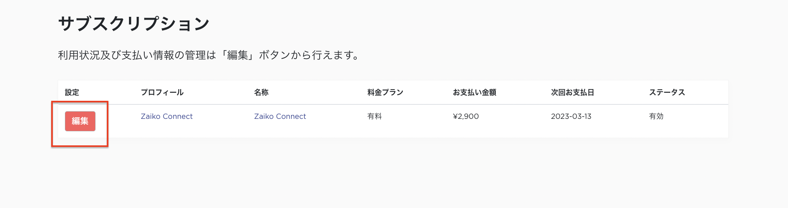788x208 pixels.
Task: Open Zaiko Connect link under プロフィール column
Action: [166, 116]
